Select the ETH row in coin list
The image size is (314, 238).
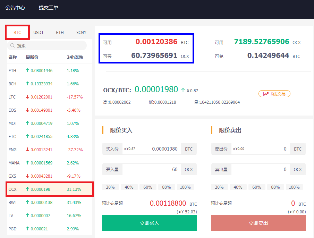coord(50,71)
